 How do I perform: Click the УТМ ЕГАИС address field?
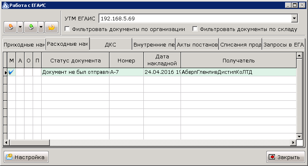[195, 18]
